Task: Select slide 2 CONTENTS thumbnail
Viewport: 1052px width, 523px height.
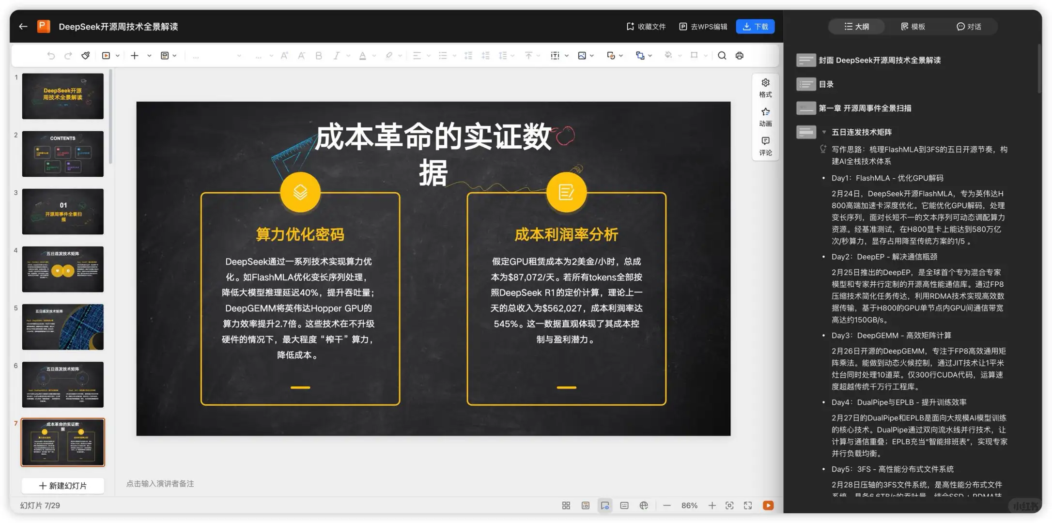Action: 63,154
